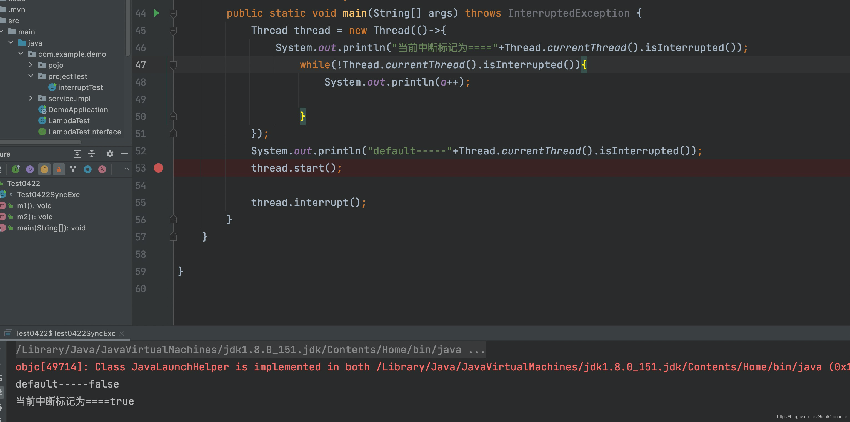Toggle Show Inherited members in Structure
Viewport: 850px width, 422px height.
pos(16,169)
